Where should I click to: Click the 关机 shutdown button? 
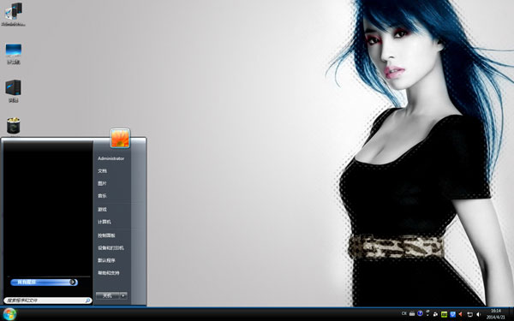pyautogui.click(x=108, y=295)
